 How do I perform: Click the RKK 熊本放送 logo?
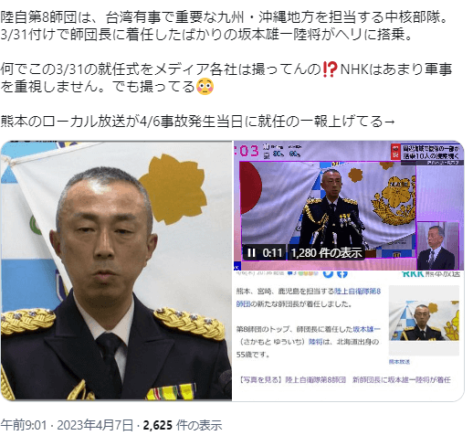(x=430, y=273)
